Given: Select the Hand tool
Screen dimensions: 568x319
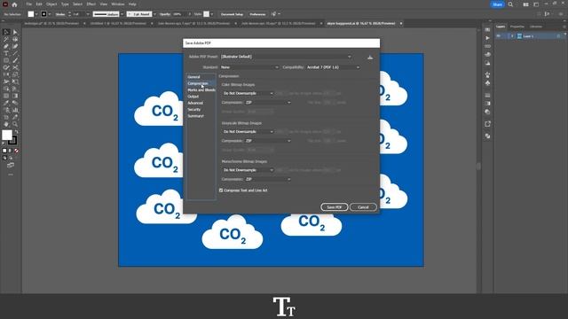Looking at the screenshot, I should pyautogui.click(x=6, y=124).
